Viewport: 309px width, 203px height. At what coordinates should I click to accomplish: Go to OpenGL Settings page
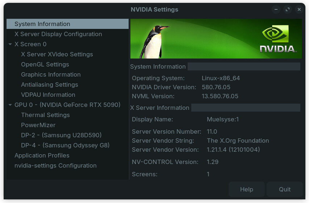(45, 64)
